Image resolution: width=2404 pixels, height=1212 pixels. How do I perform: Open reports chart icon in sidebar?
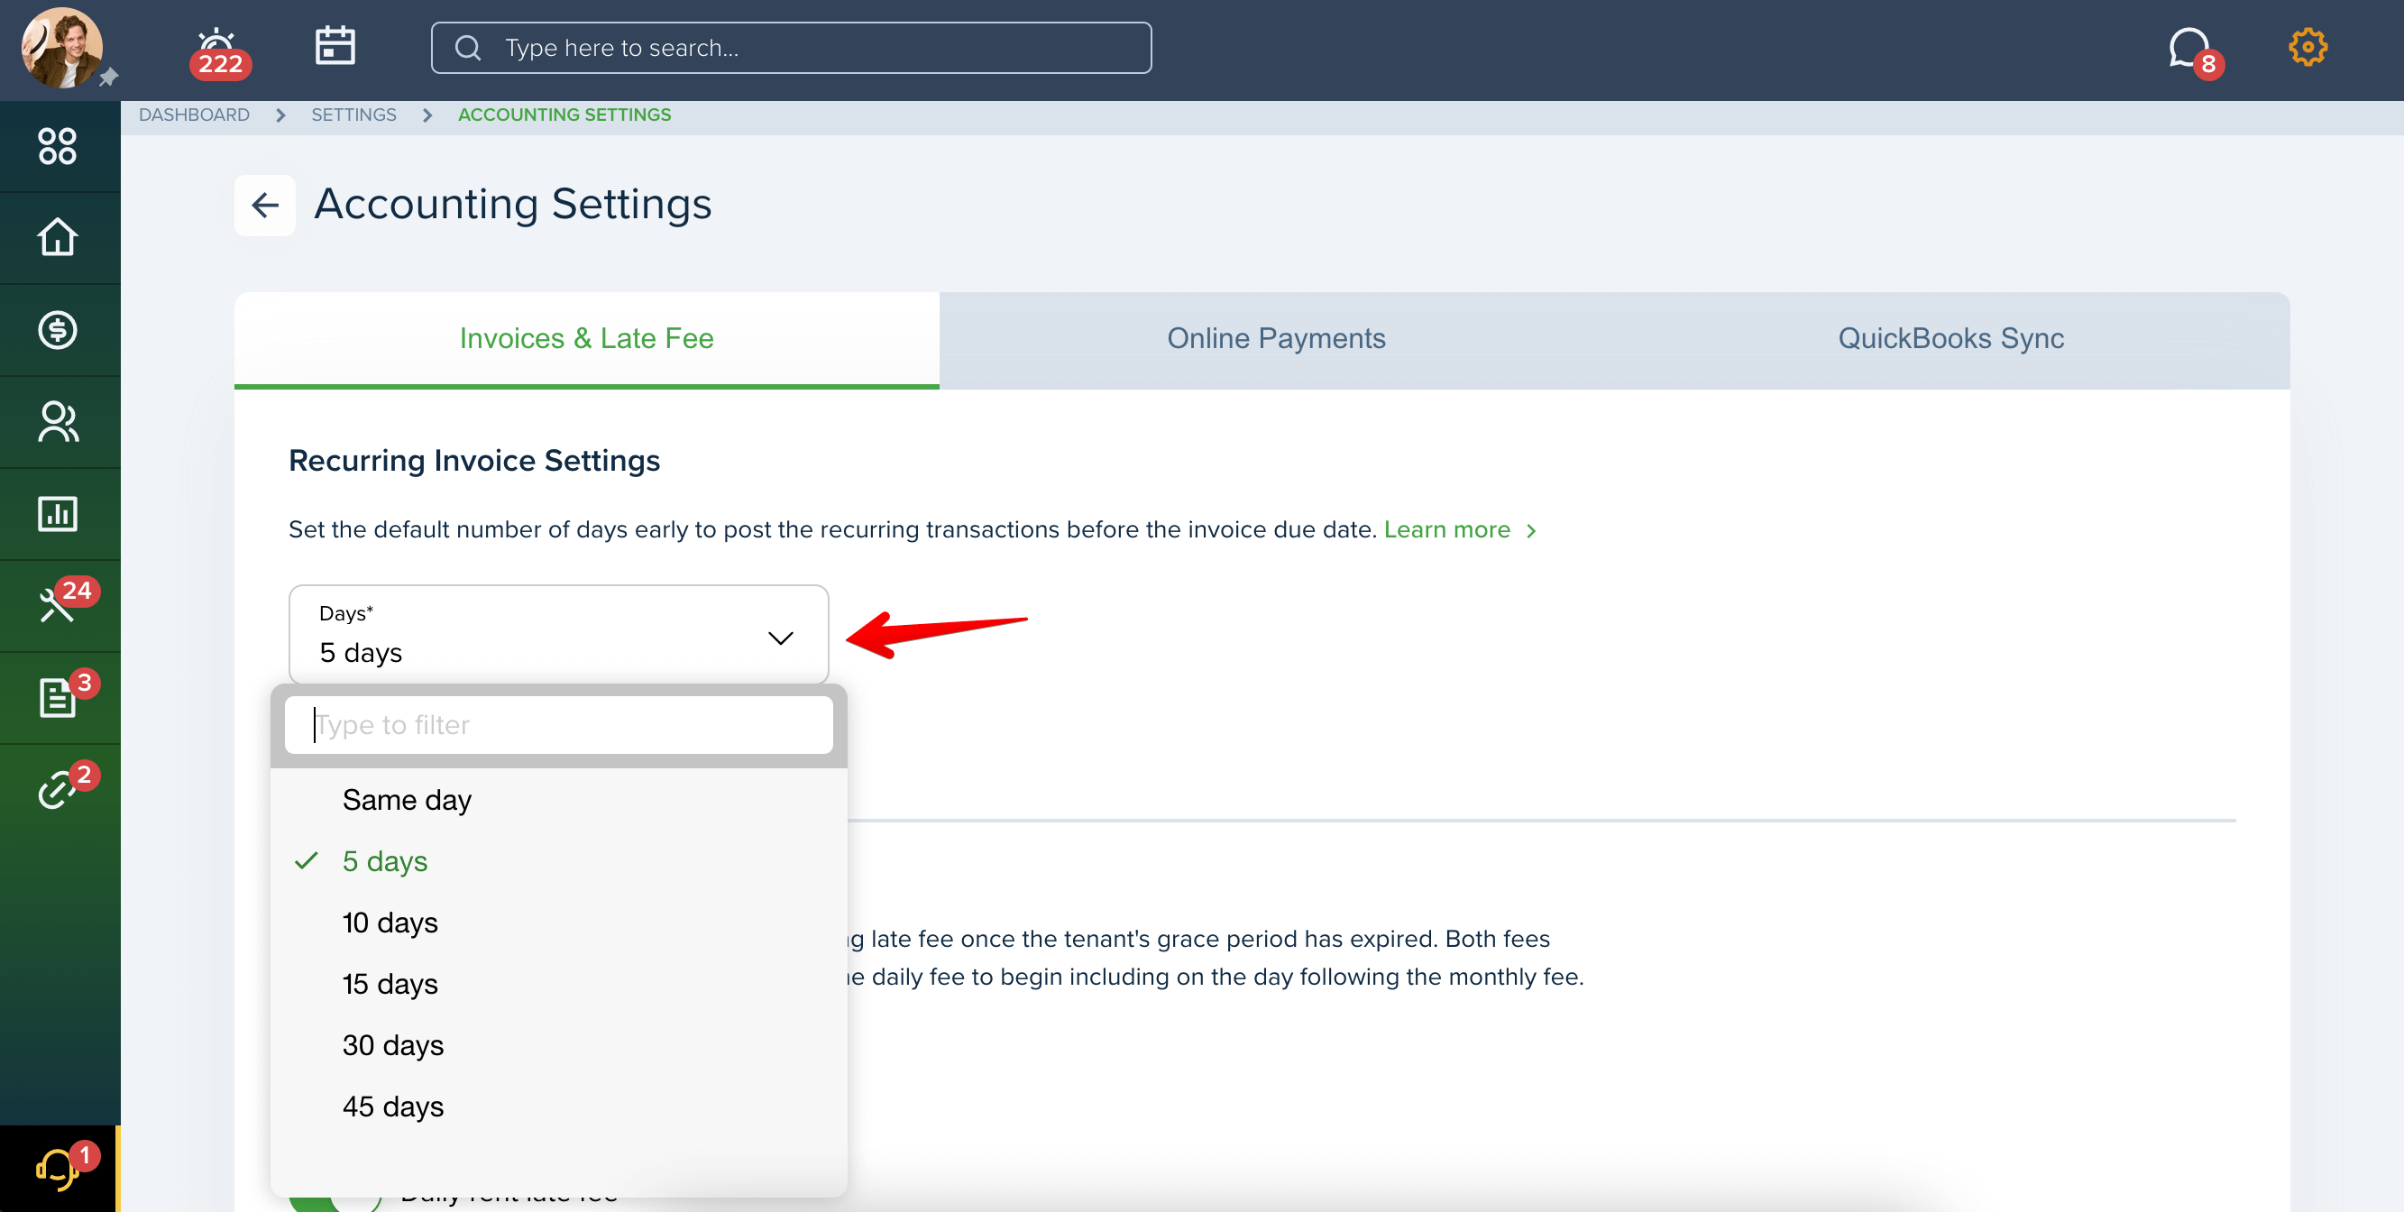[58, 513]
